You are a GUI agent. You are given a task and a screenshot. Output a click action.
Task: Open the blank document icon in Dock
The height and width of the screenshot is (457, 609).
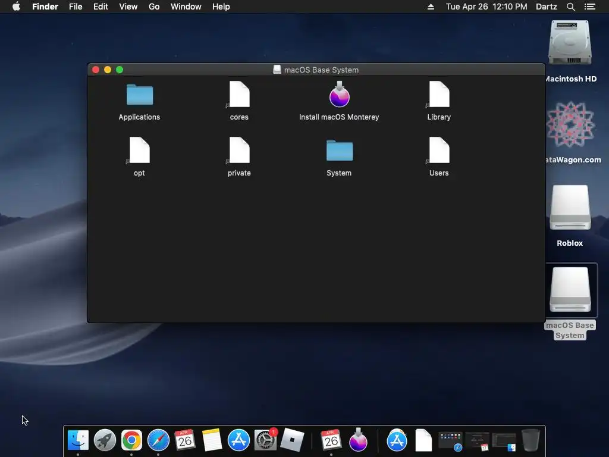click(423, 440)
